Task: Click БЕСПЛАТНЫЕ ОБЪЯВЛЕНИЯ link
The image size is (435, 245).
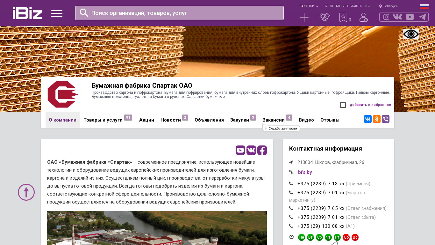Action: pos(347,6)
